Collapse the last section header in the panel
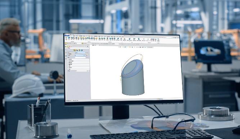 point(78,69)
